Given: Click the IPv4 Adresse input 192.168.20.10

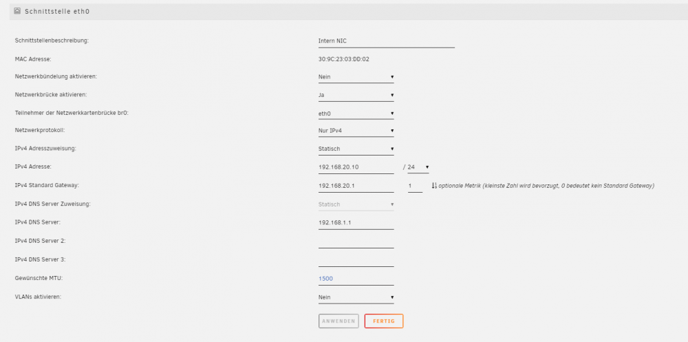Looking at the screenshot, I should (x=356, y=167).
